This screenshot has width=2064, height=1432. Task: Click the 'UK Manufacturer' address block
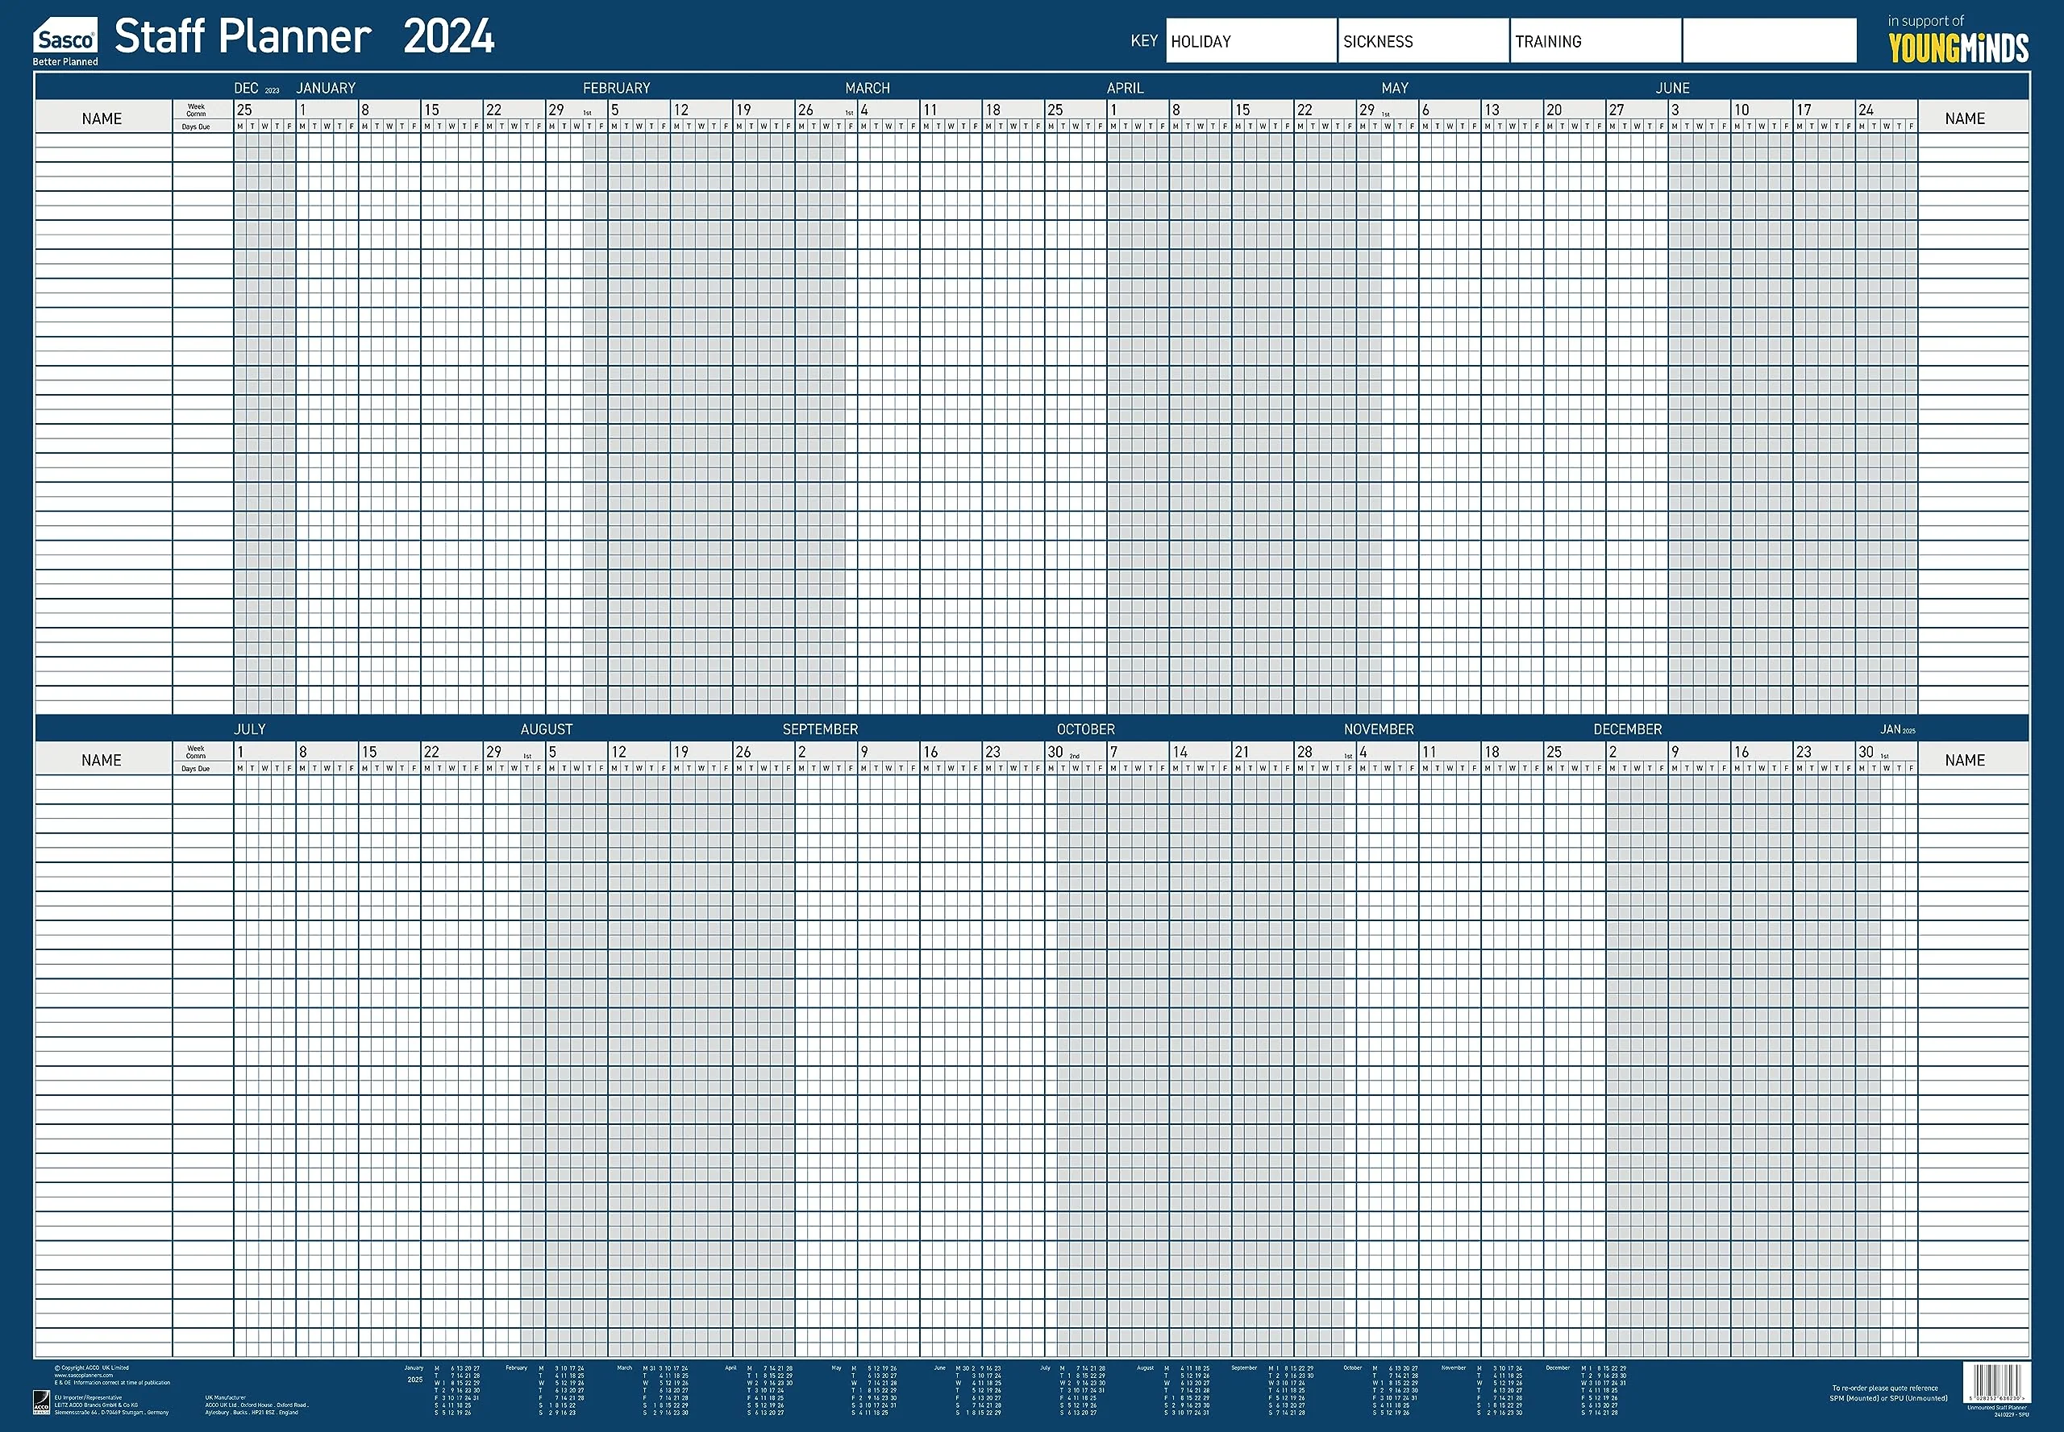[256, 1405]
